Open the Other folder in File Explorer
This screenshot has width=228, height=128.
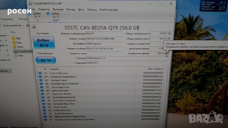pyautogui.click(x=18, y=47)
